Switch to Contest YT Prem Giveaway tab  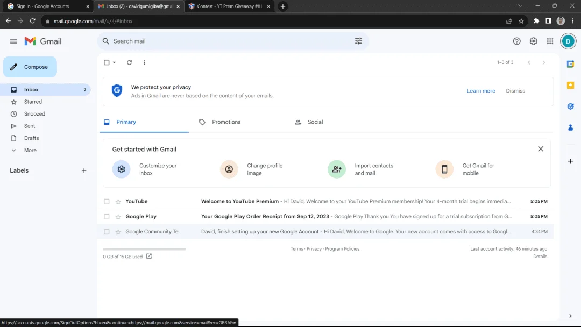(229, 6)
